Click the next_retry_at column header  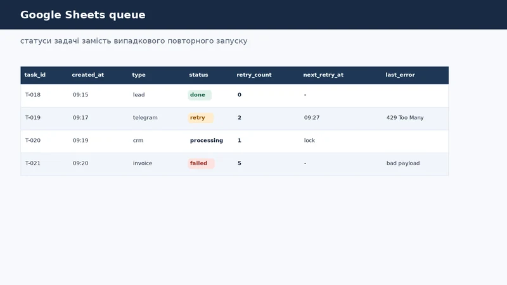[x=323, y=75]
